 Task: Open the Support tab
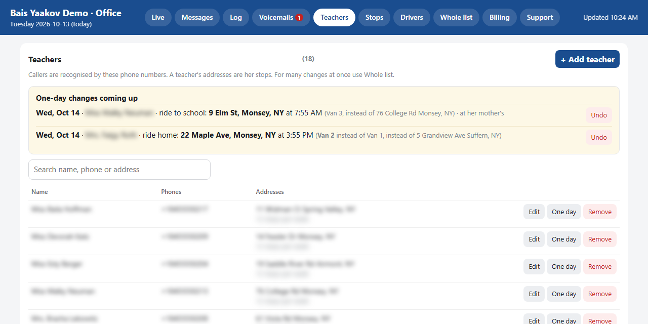pos(540,17)
